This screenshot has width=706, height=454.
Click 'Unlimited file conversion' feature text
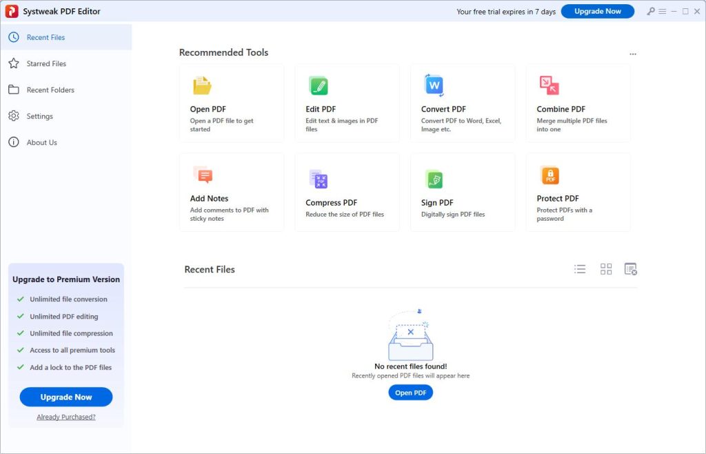point(68,299)
